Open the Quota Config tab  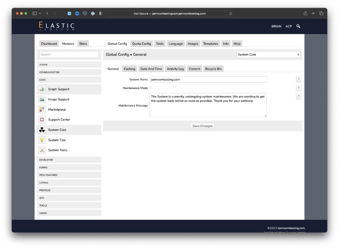tap(141, 44)
